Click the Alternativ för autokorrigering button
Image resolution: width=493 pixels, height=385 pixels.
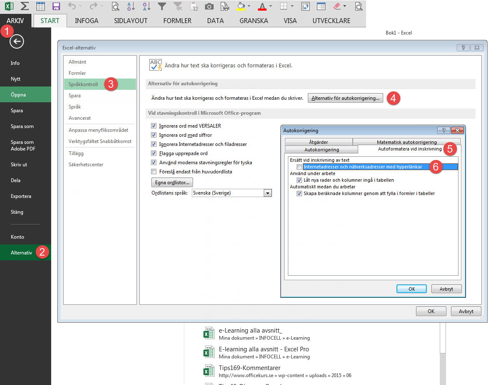[x=345, y=99]
